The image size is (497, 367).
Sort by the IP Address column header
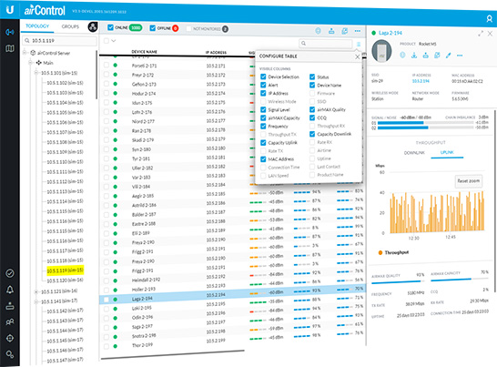[x=216, y=52]
